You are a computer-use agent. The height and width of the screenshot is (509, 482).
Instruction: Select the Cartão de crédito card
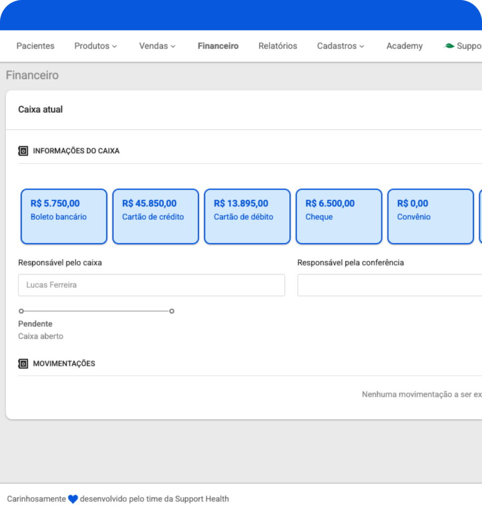click(x=155, y=216)
